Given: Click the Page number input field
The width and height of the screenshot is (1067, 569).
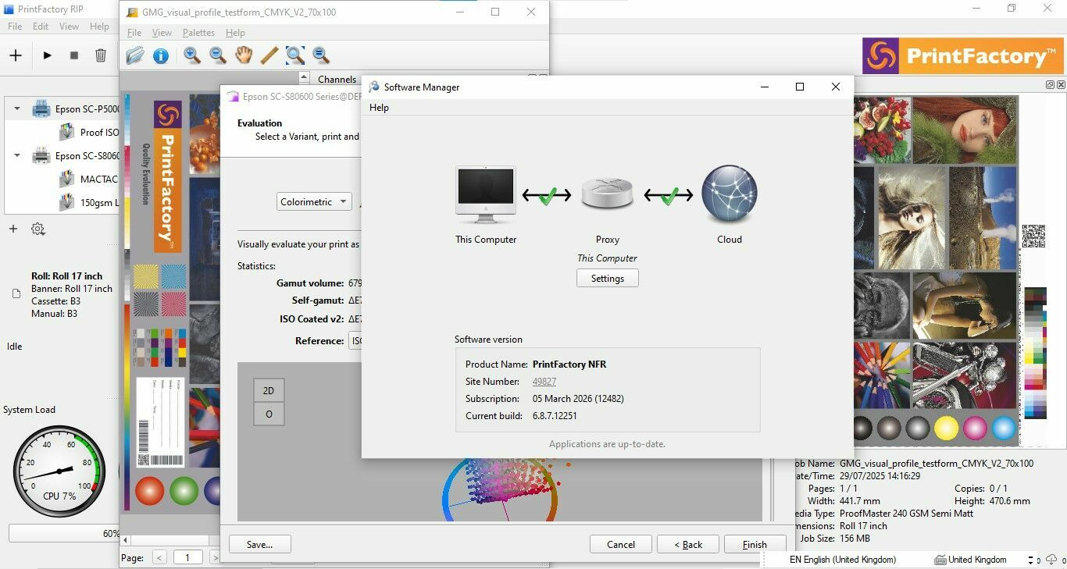Looking at the screenshot, I should pos(187,557).
